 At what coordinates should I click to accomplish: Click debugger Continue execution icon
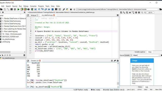click(x=49, y=9)
